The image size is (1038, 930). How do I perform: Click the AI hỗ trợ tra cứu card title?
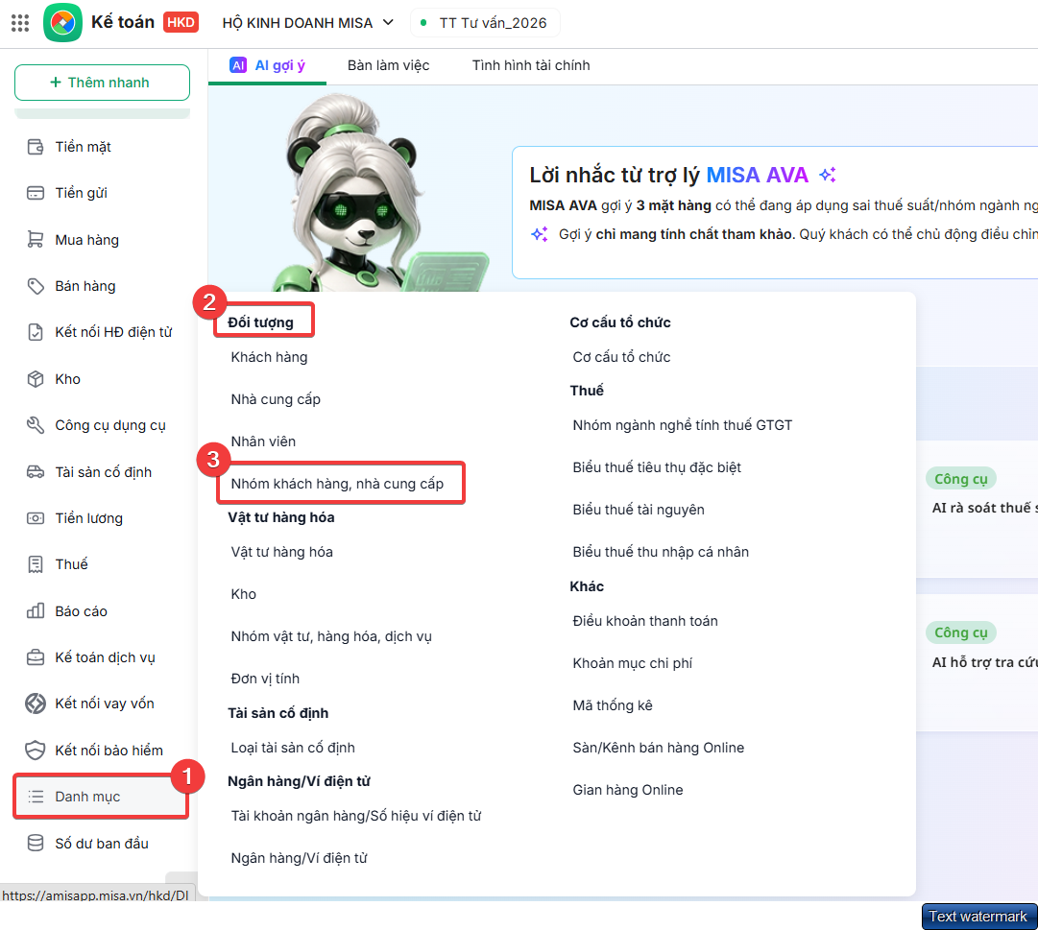coord(985,662)
